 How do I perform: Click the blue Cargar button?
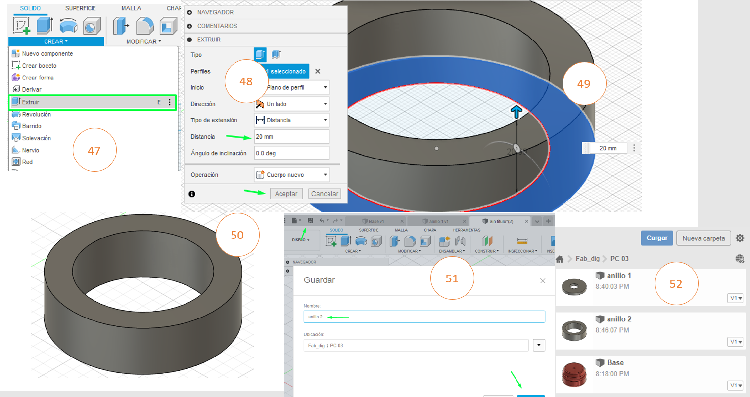click(x=657, y=238)
